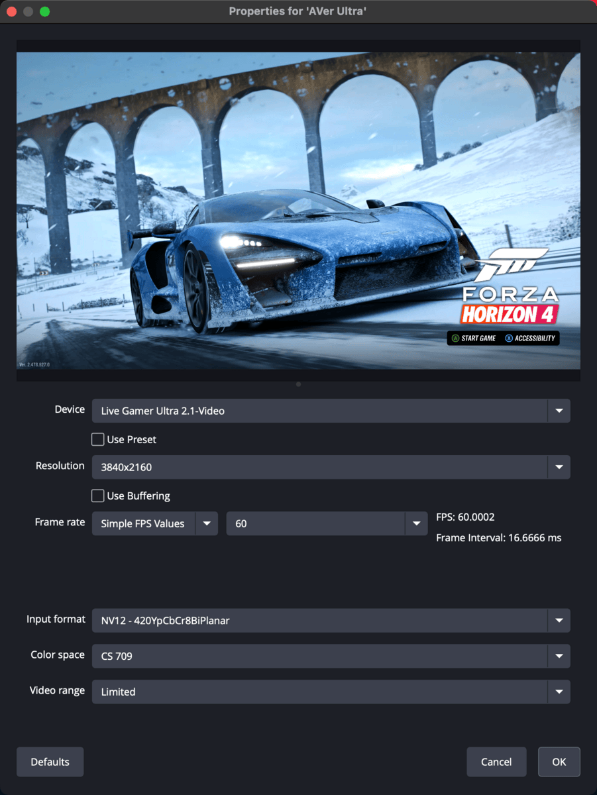
Task: Click the Defaults button
Action: point(50,761)
